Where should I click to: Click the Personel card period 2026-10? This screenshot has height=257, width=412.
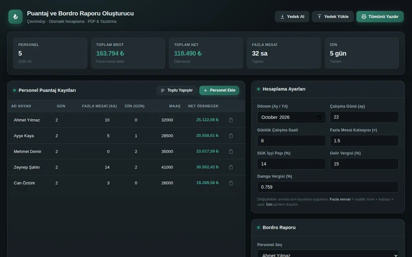[25, 62]
